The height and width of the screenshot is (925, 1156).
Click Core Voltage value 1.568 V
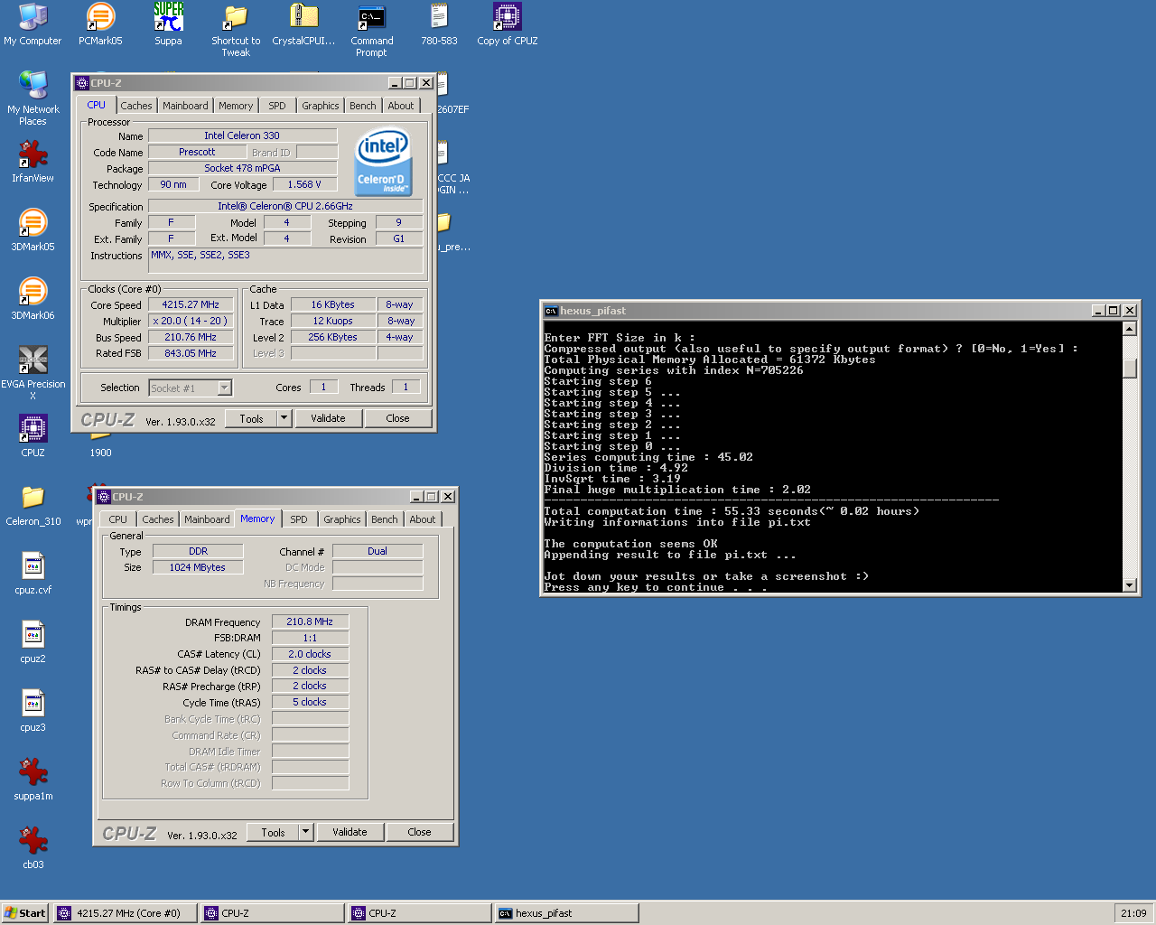[x=304, y=184]
